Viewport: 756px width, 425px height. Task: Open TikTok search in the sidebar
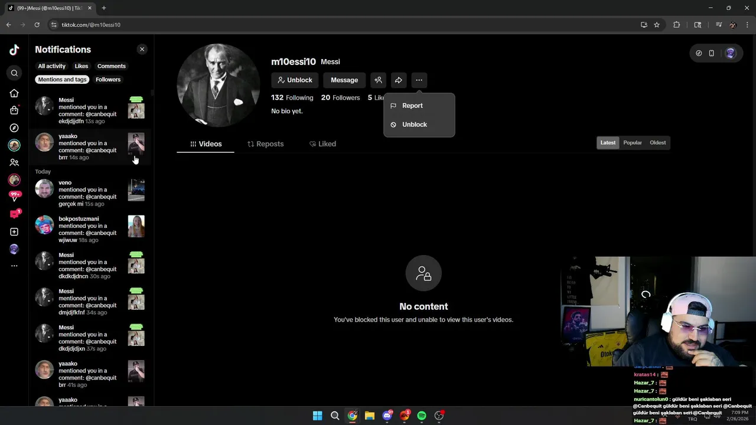coord(14,73)
